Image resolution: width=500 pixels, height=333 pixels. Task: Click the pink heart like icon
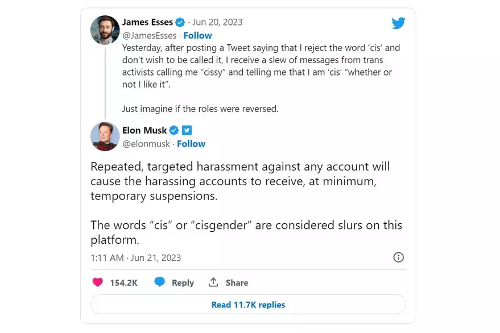pos(98,282)
